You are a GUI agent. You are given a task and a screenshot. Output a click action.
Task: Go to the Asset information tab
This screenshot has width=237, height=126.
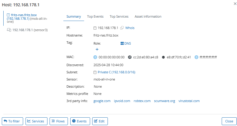148,16
